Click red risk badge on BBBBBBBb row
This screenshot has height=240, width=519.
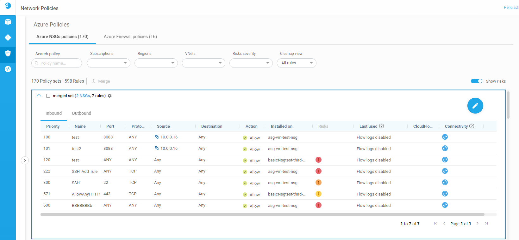tap(319, 205)
